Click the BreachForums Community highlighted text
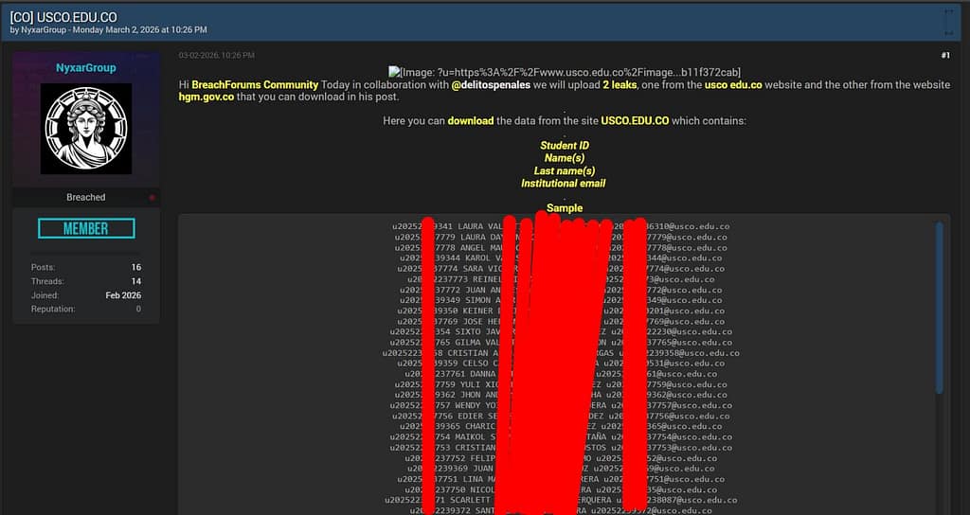The height and width of the screenshot is (515, 970). 255,85
